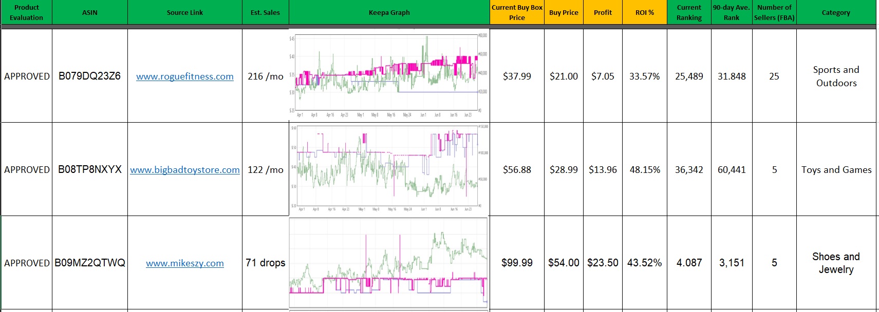Select the Buy Price column header
Screen dimensions: 879x312
(564, 12)
